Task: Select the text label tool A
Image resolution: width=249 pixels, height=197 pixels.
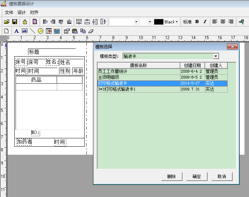Action: [x=16, y=31]
